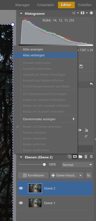This screenshot has width=96, height=221.
Task: Choose Alles anzeigen from context menu
Action: click(x=45, y=49)
